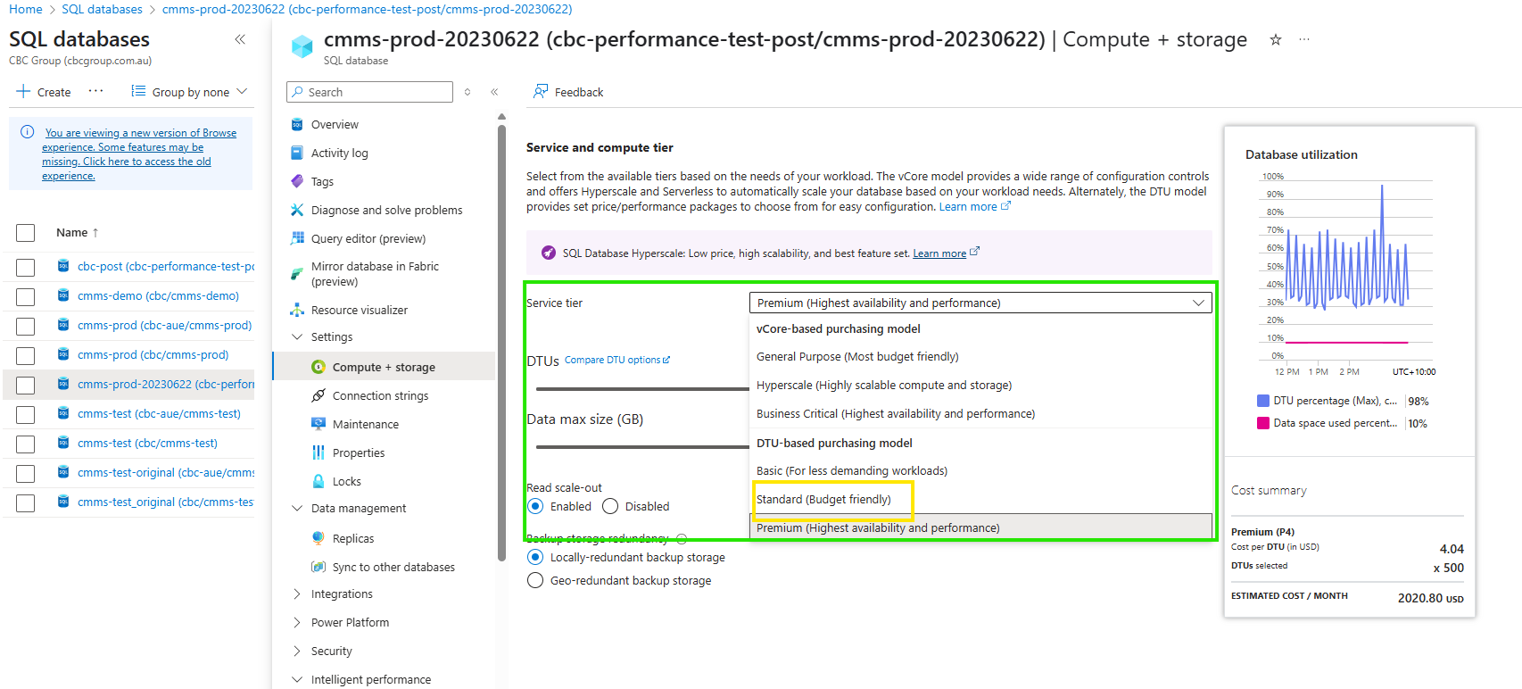
Task: Open Query editor (preview) via its icon
Action: click(297, 238)
